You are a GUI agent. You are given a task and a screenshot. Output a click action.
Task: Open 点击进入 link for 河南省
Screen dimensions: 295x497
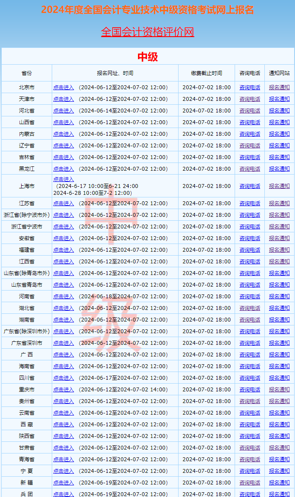pos(63,297)
